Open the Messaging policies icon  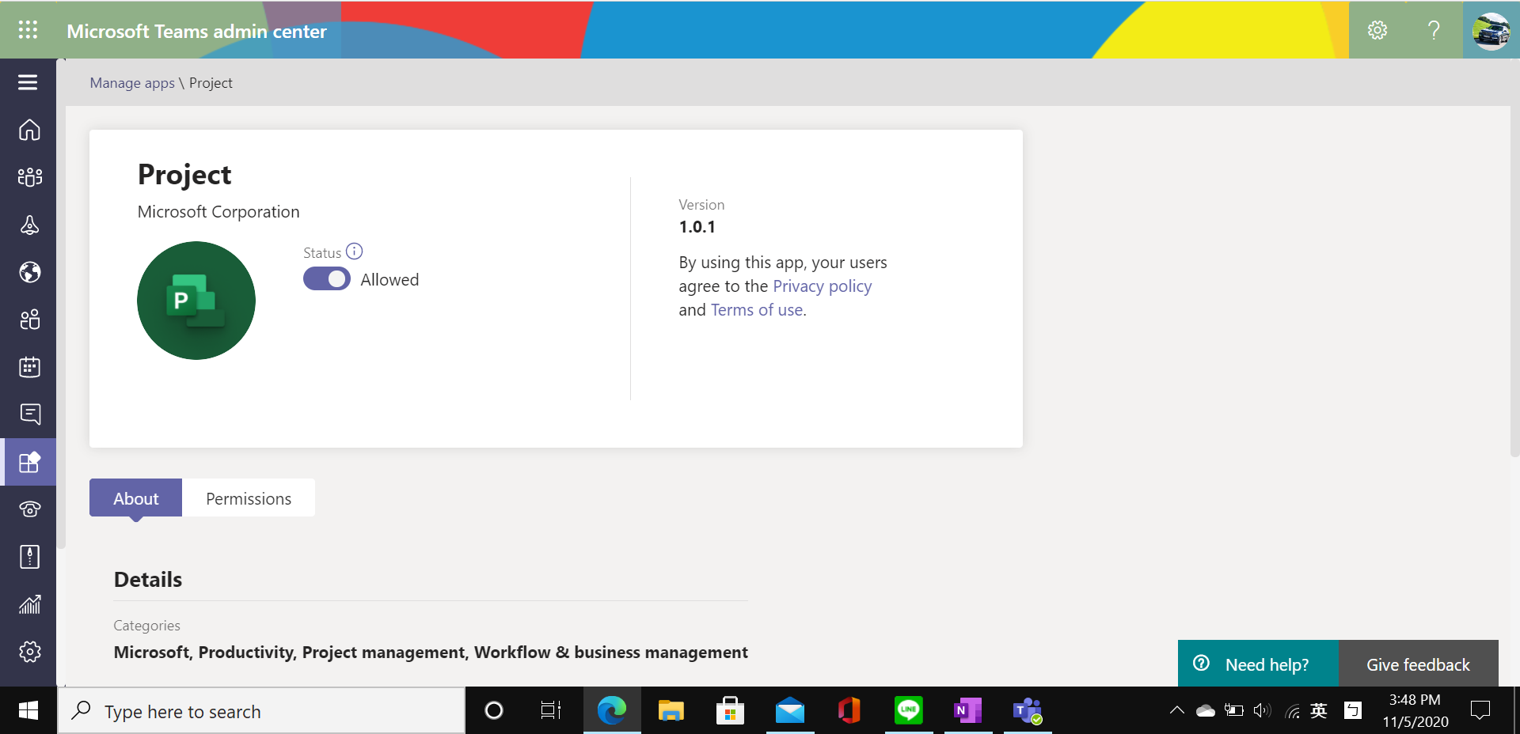[x=30, y=414]
